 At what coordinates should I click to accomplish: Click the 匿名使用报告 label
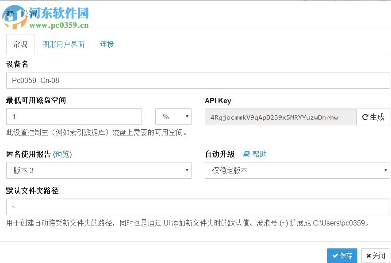[29, 154]
